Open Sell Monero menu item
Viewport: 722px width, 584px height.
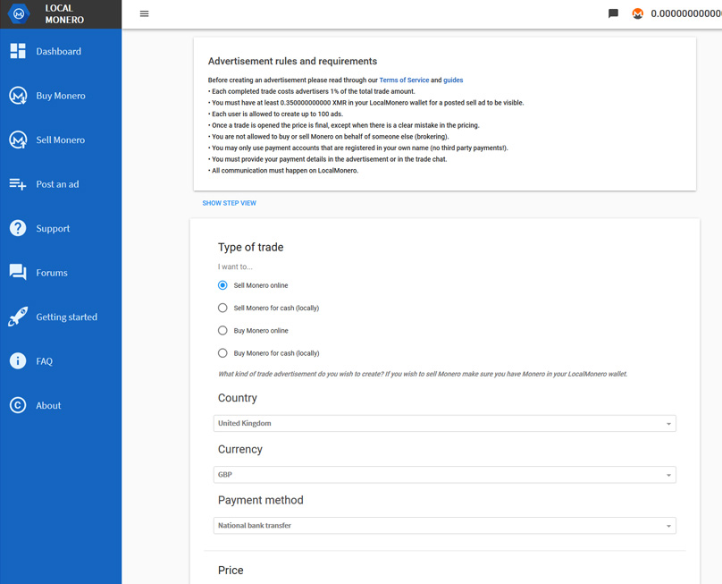pos(61,140)
